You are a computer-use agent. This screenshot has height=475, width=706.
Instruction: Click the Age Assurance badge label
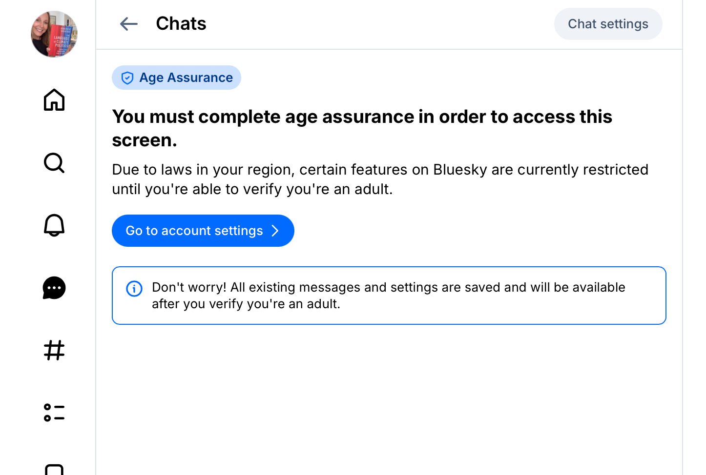click(x=186, y=78)
